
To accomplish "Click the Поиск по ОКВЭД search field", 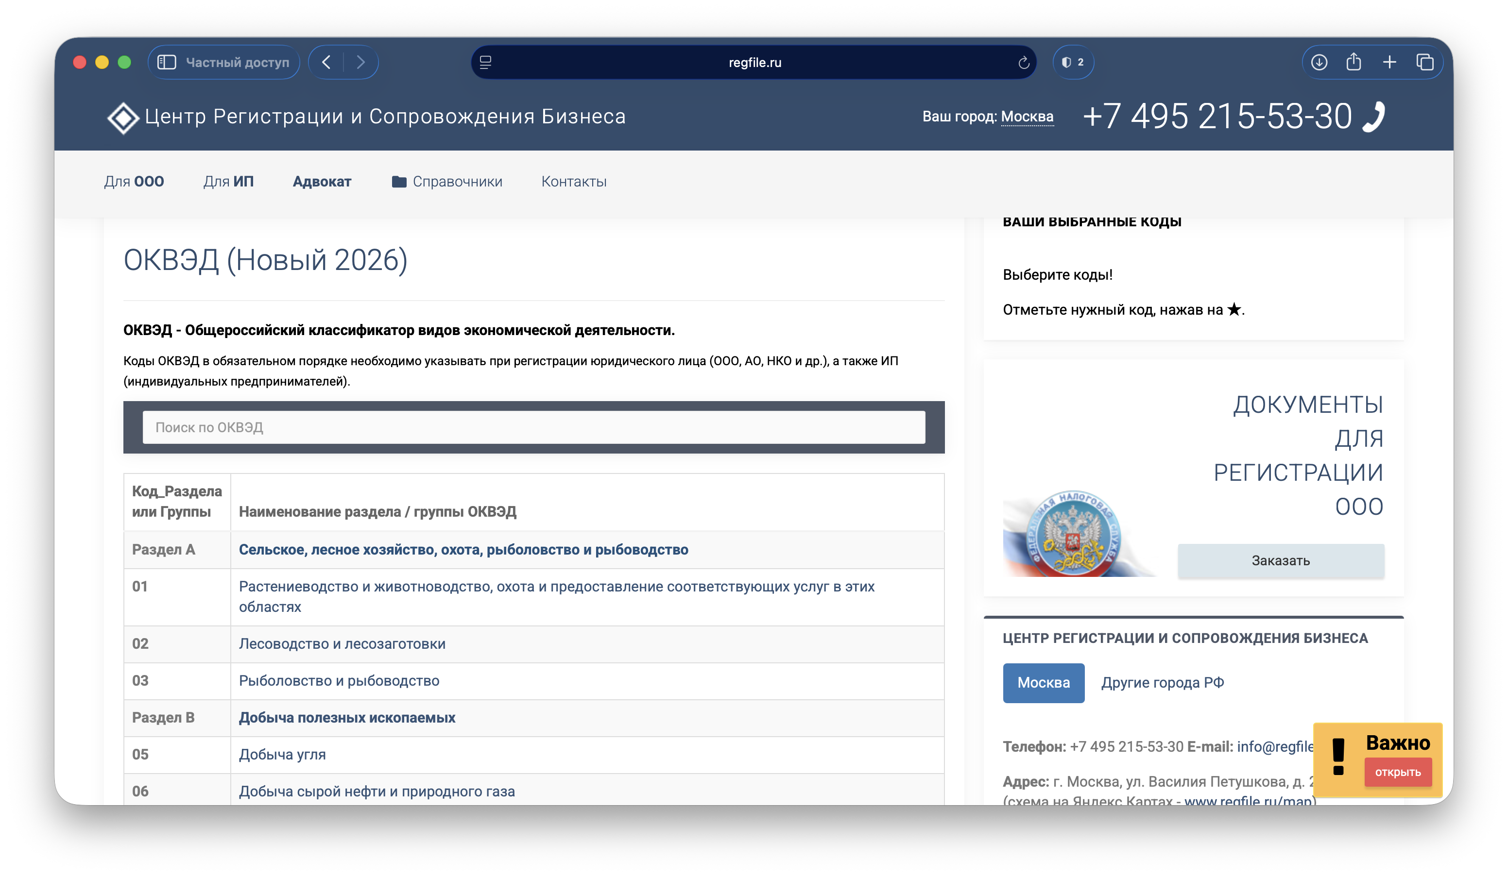I will [532, 427].
